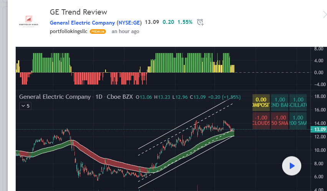Select the red -1.00 Clouds score cell

(261, 120)
